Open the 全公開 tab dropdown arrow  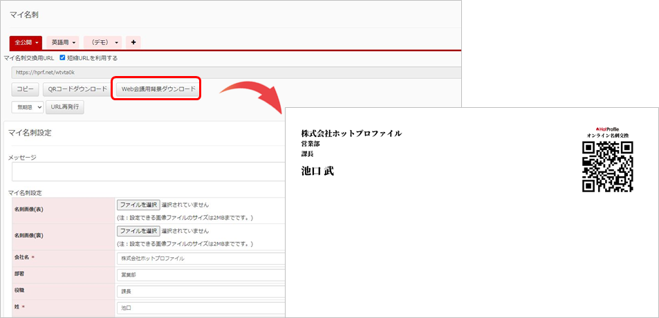click(x=35, y=43)
